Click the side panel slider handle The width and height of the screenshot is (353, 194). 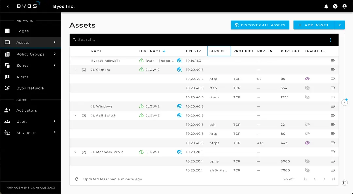tap(345, 102)
